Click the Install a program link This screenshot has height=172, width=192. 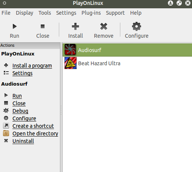pyautogui.click(x=32, y=66)
